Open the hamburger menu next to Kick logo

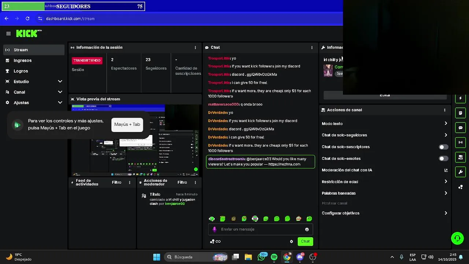[8, 34]
